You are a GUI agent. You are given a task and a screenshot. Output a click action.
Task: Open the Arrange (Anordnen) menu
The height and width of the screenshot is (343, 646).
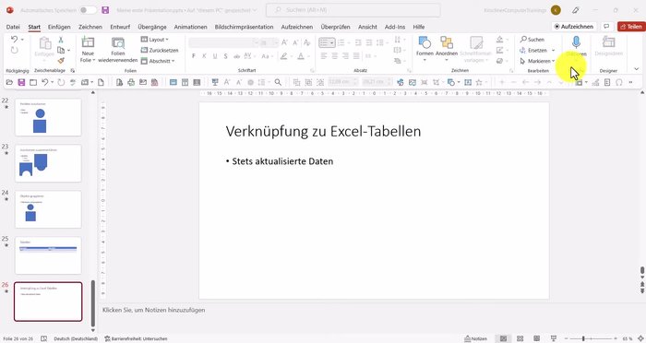(447, 49)
